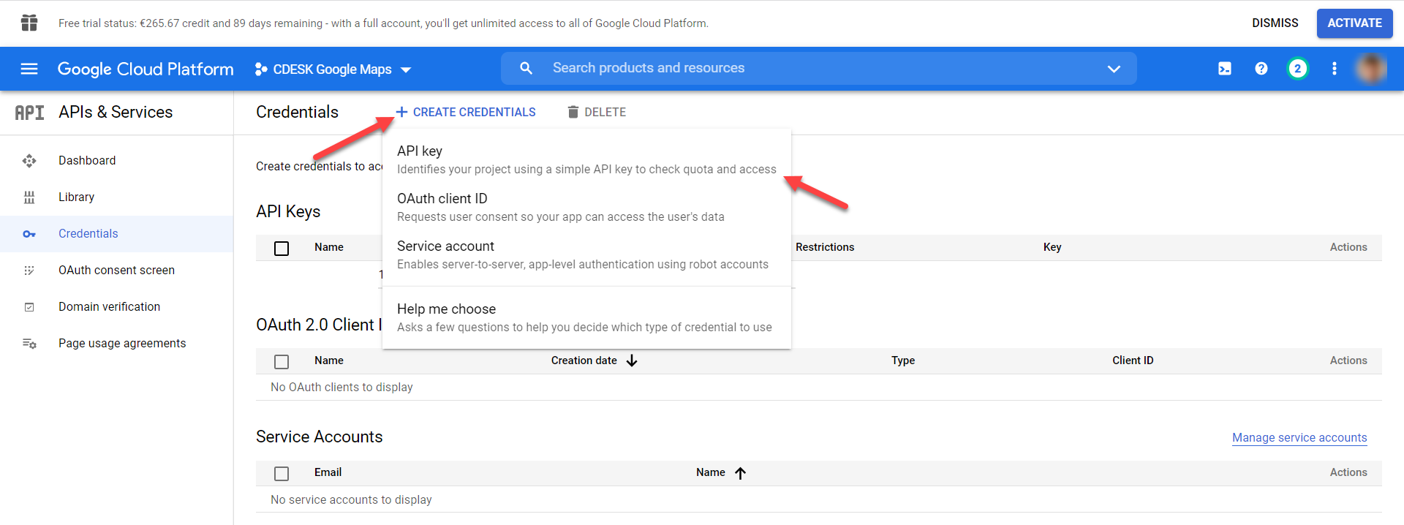Select all OAuth clients checkbox
This screenshot has height=525, width=1404.
[282, 362]
